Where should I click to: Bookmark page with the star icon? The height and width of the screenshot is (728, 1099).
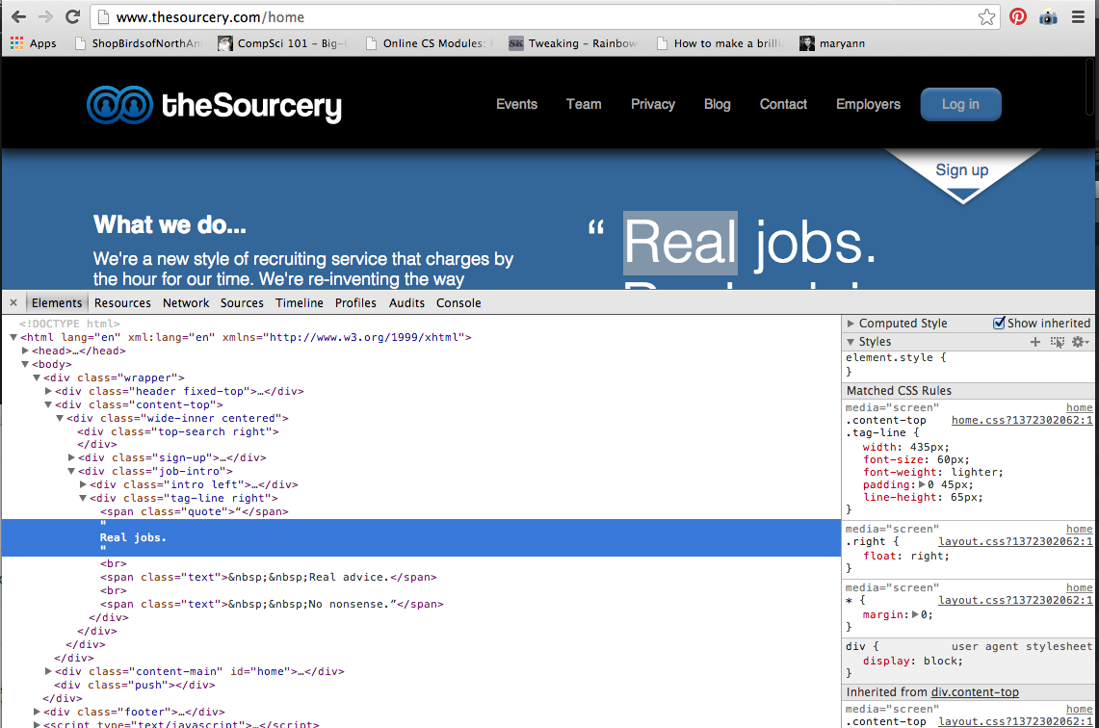click(986, 16)
